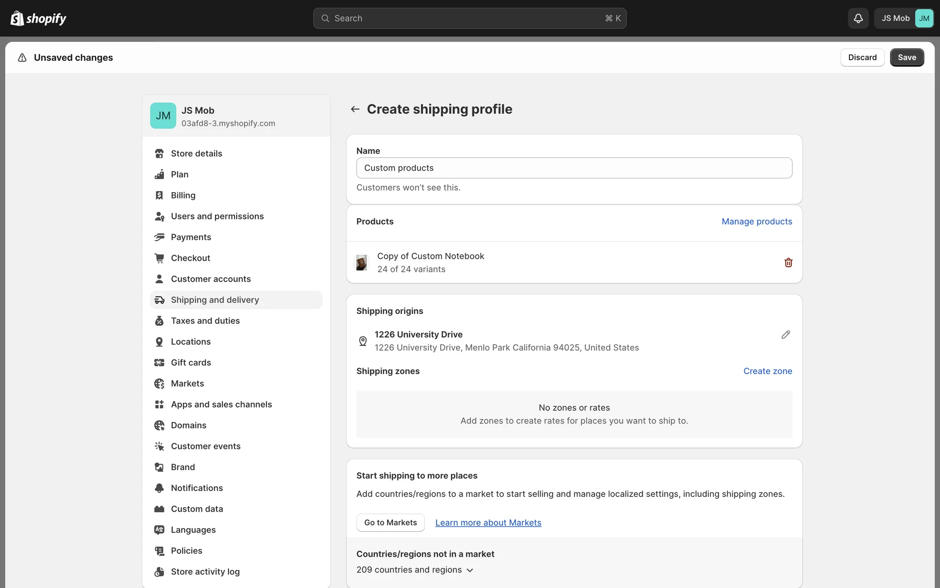The width and height of the screenshot is (940, 588).
Task: Click the Customer events icon in sidebar
Action: tap(159, 446)
